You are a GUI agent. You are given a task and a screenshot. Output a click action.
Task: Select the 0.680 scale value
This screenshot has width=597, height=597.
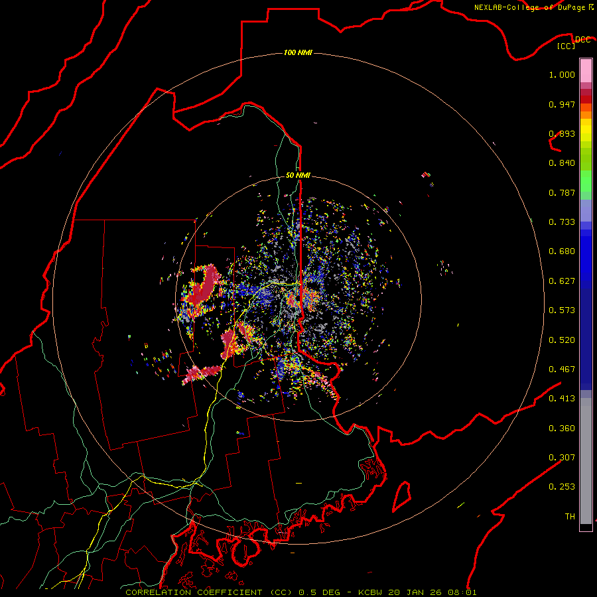coord(562,251)
